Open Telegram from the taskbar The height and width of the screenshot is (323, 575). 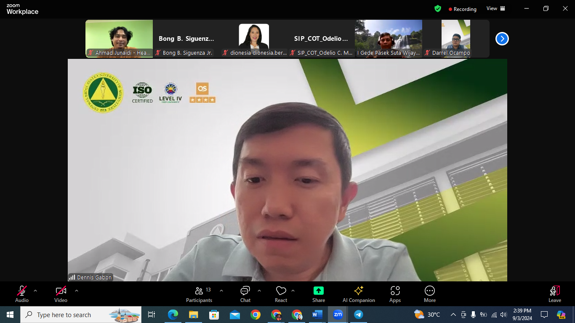point(358,315)
